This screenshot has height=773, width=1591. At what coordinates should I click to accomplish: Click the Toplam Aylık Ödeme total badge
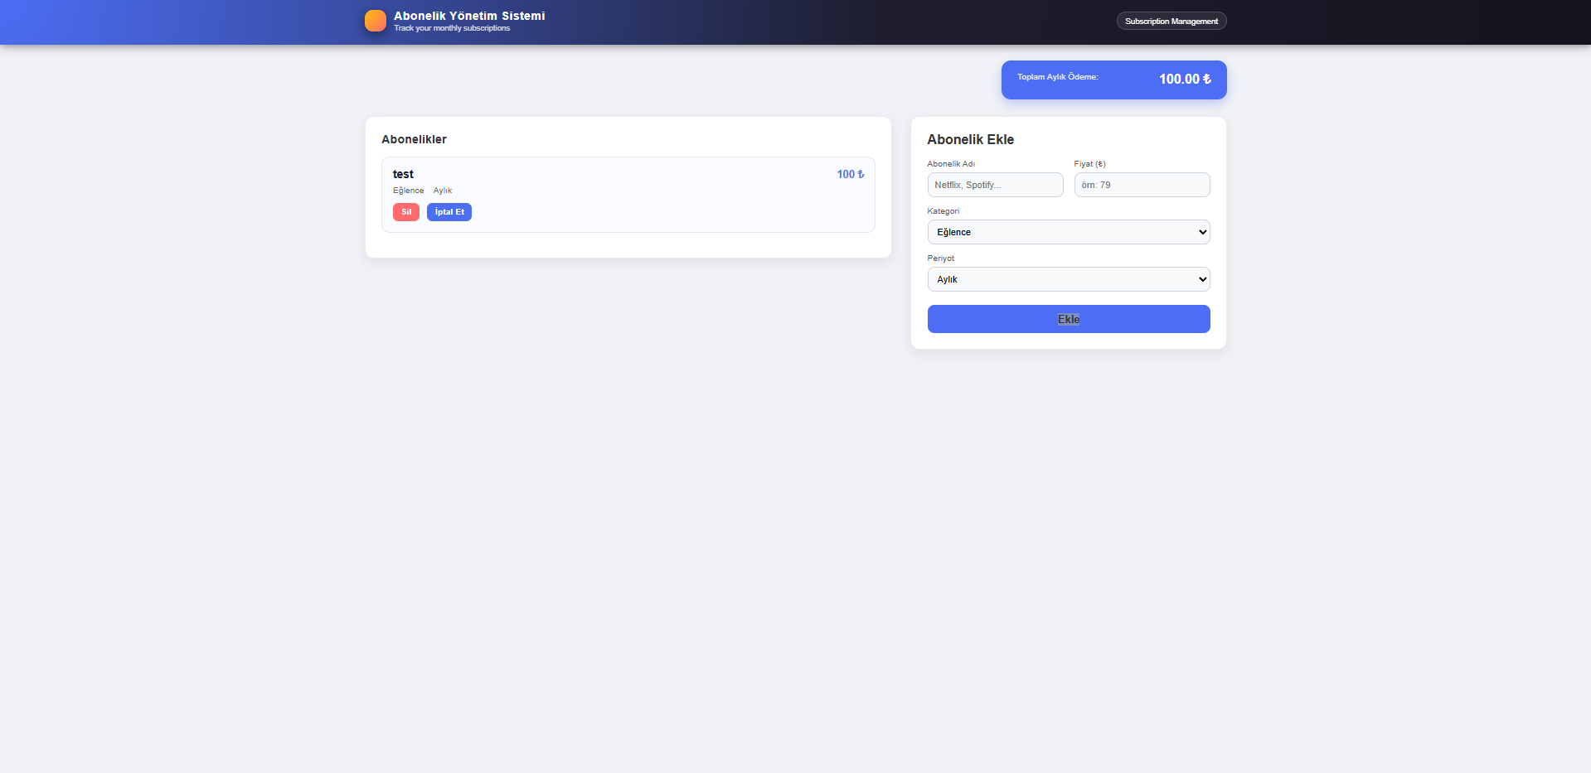1113,80
